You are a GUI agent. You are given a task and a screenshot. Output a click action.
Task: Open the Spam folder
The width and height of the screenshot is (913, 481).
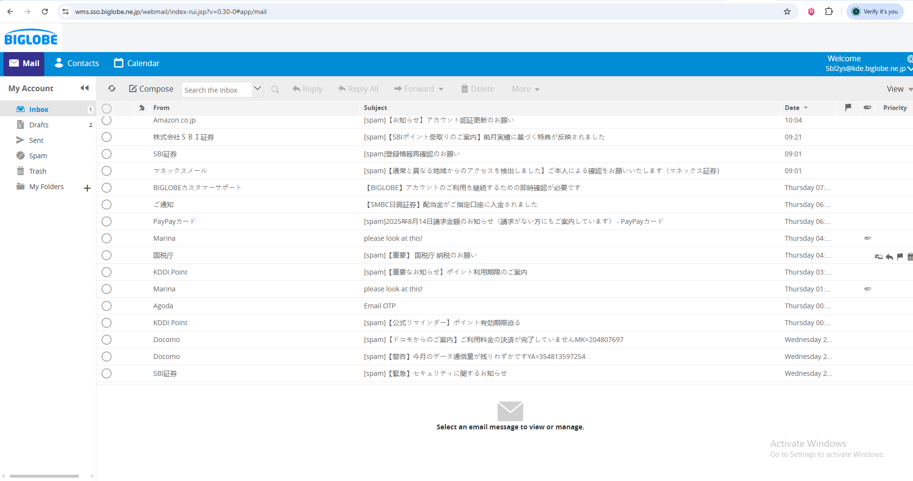(38, 156)
